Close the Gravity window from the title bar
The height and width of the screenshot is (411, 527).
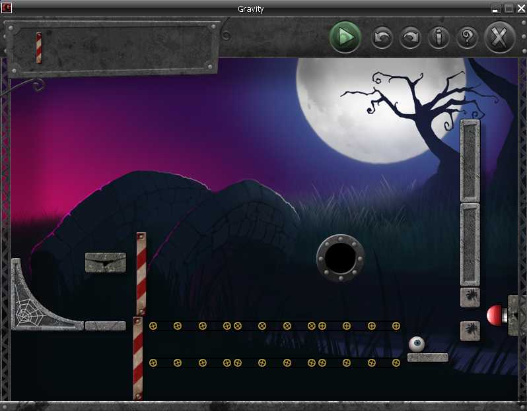coord(521,9)
